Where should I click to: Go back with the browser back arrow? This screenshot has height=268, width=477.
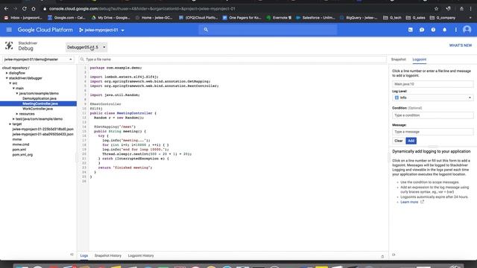6,9
